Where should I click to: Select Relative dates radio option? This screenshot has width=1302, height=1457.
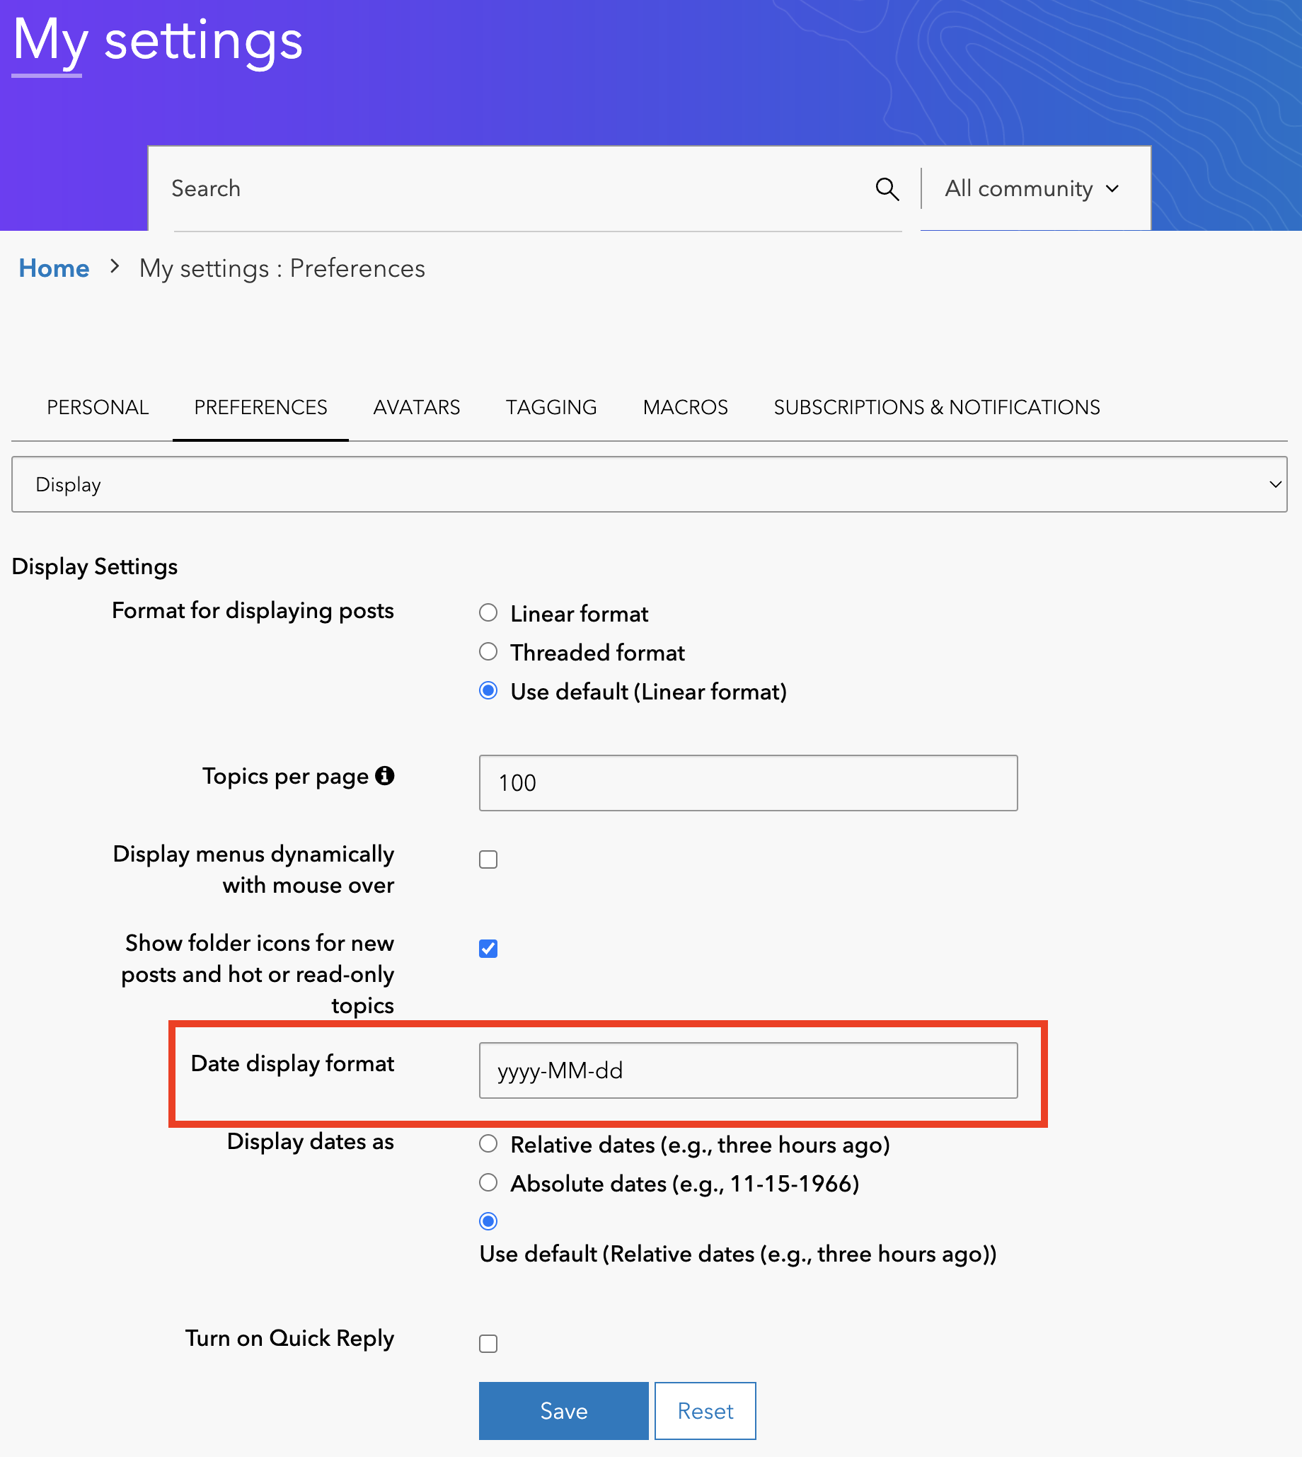point(488,1143)
